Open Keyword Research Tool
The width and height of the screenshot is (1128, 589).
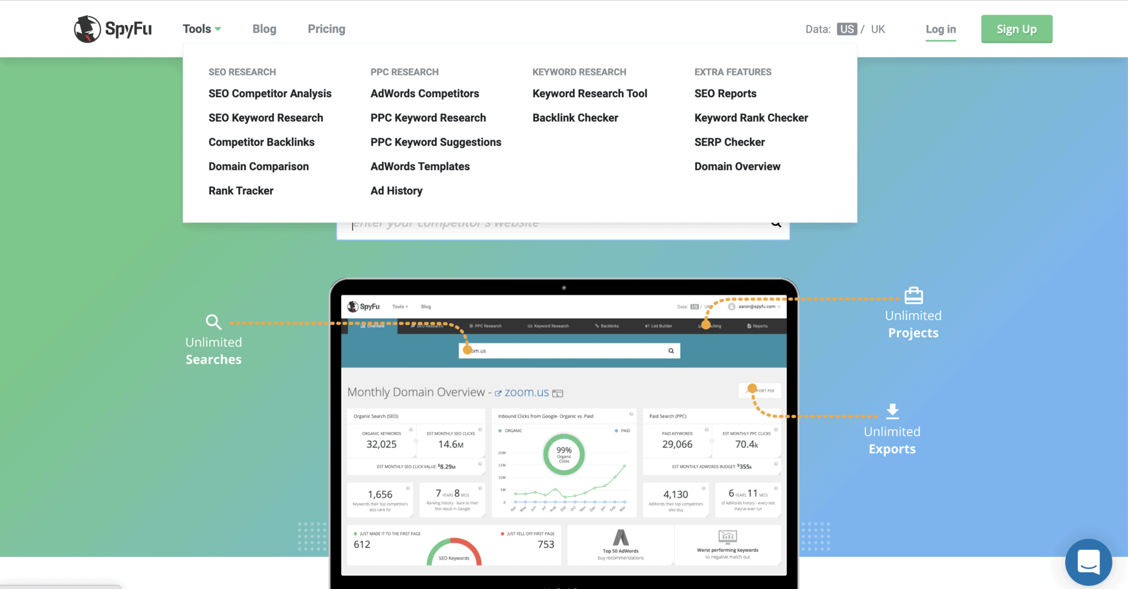click(x=590, y=93)
